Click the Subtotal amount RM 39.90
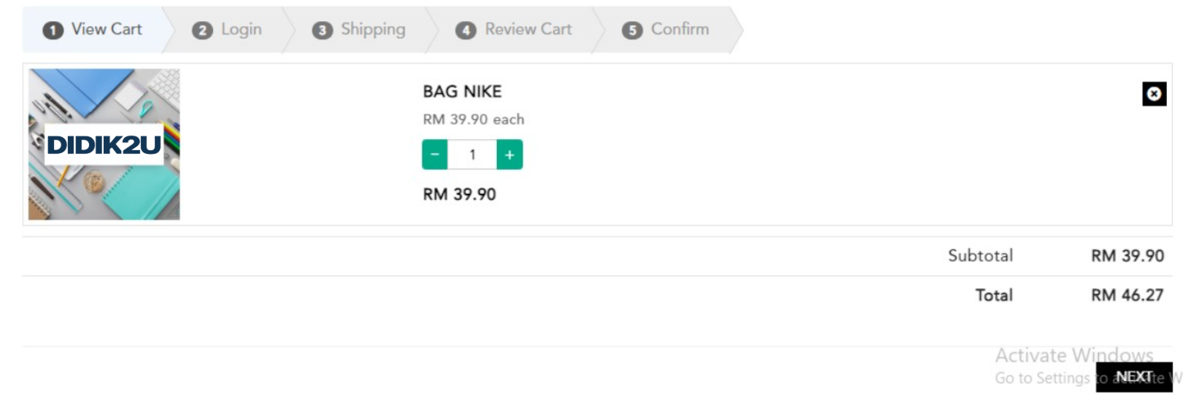The image size is (1183, 398). click(x=1127, y=256)
